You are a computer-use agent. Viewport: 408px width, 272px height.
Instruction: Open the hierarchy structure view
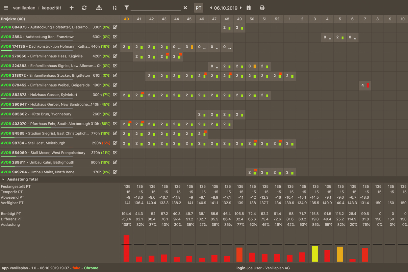tap(99, 8)
